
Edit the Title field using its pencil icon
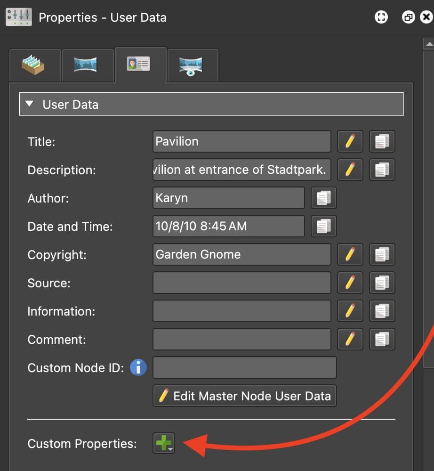click(x=350, y=141)
